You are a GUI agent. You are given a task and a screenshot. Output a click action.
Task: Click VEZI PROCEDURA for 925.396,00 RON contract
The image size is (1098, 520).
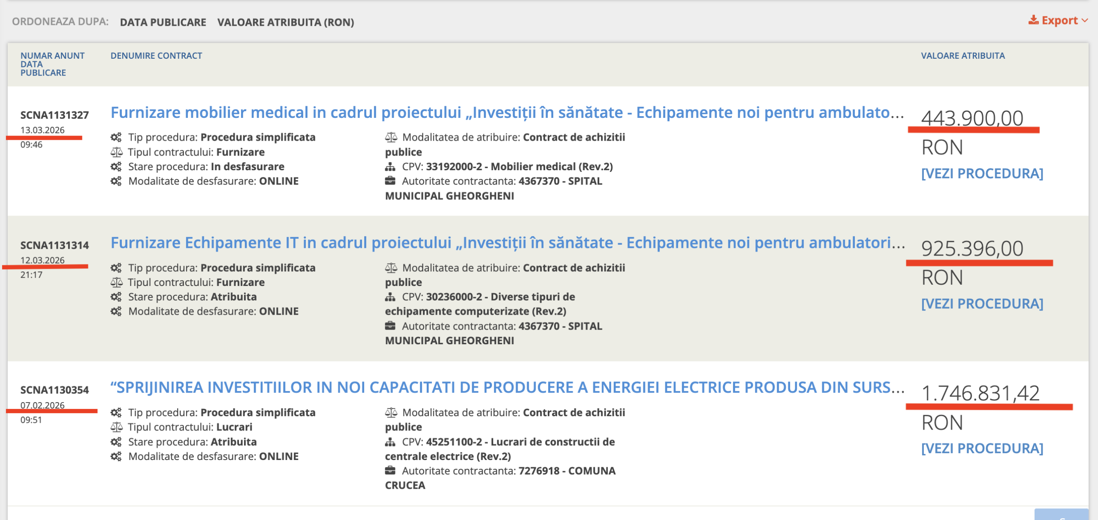coord(982,304)
